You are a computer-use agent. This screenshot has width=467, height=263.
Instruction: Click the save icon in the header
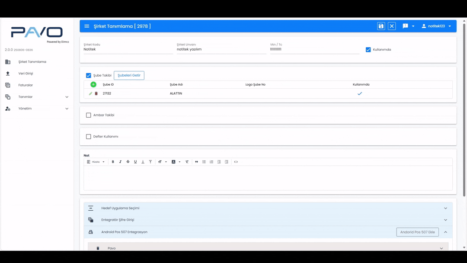pos(381,26)
